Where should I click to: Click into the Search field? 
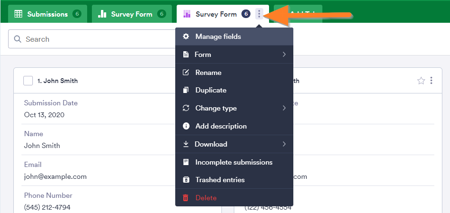tap(95, 39)
